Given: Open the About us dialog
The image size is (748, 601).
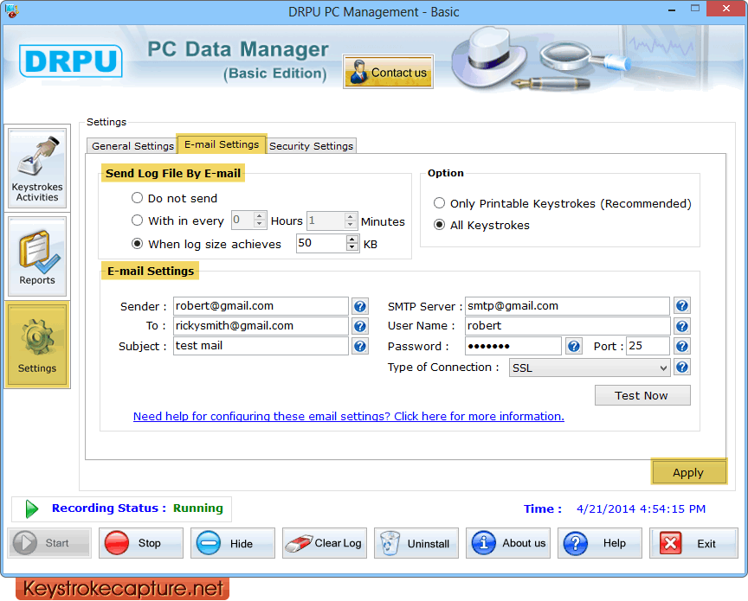Looking at the screenshot, I should point(508,543).
